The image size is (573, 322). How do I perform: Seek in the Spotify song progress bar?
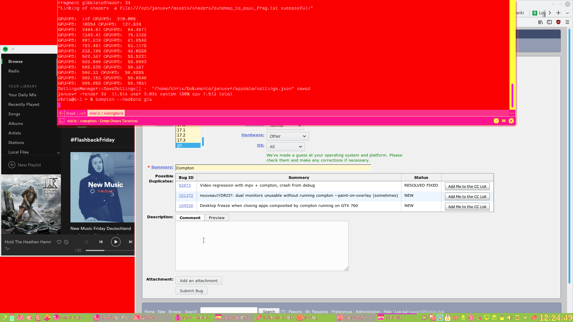pos(110,250)
